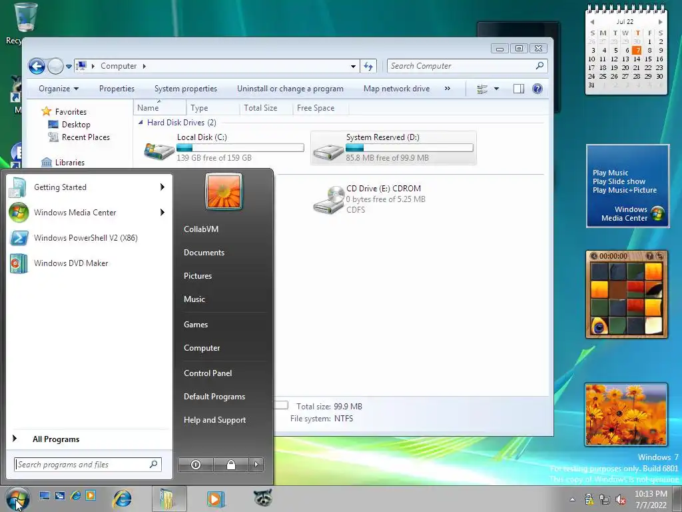This screenshot has width=682, height=512.
Task: Select System Reserved (D:) drive
Action: [x=393, y=148]
